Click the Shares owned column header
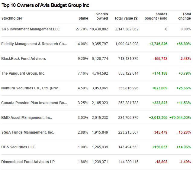Screen dimensions: 193x170 coord(102,16)
